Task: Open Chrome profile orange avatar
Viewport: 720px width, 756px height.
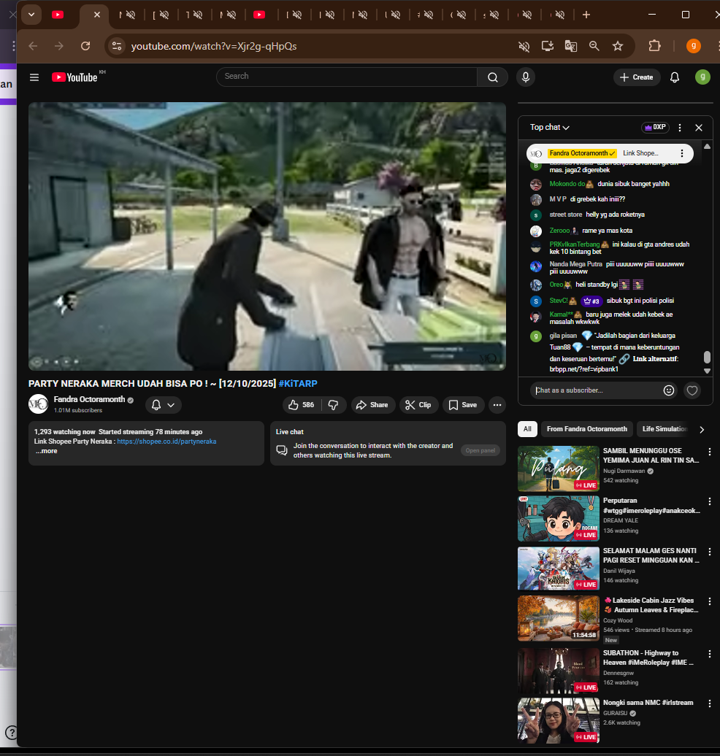Action: tap(694, 46)
